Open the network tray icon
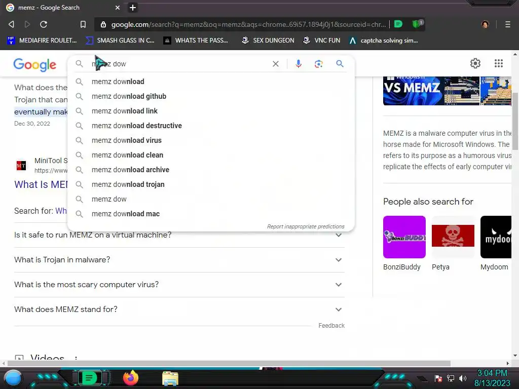 point(451,378)
